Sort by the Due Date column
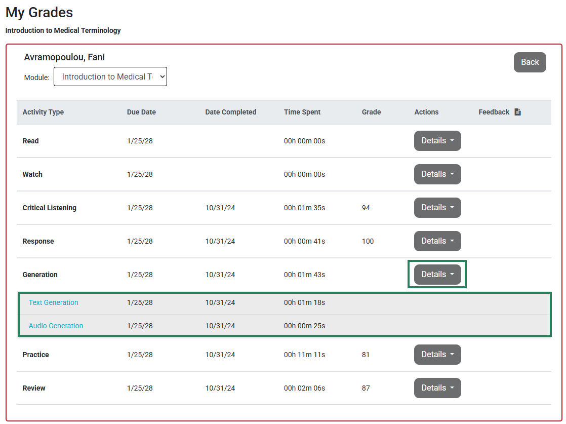 coord(141,112)
